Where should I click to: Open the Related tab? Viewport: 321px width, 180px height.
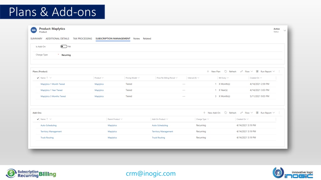pyautogui.click(x=147, y=38)
